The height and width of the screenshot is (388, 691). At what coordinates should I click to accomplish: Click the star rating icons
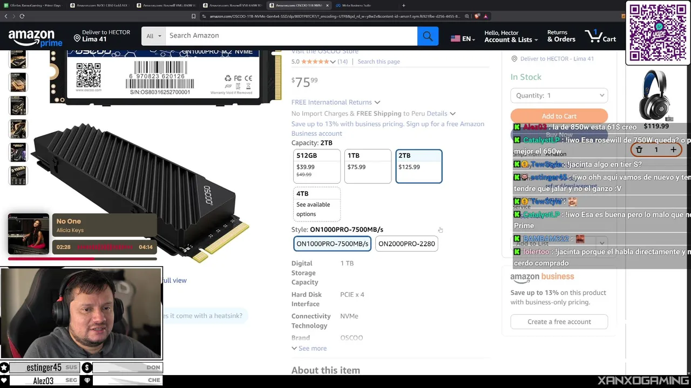coord(315,61)
